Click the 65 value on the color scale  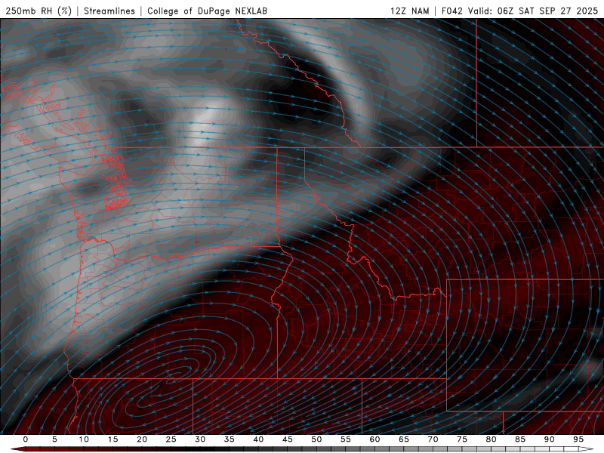[x=404, y=439]
